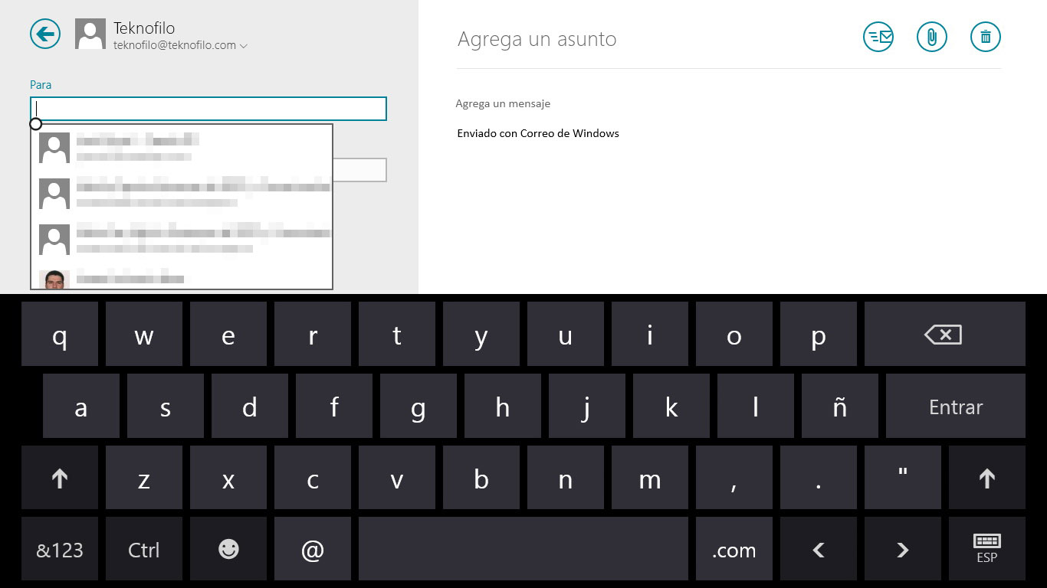
Task: Open the emoji keyboard with the smiley key
Action: pos(228,549)
